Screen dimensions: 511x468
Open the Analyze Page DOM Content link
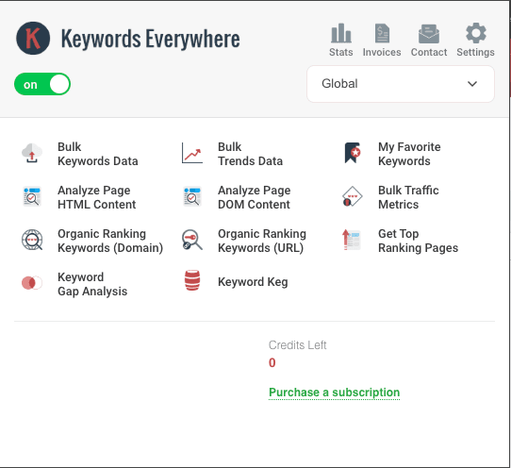point(255,197)
